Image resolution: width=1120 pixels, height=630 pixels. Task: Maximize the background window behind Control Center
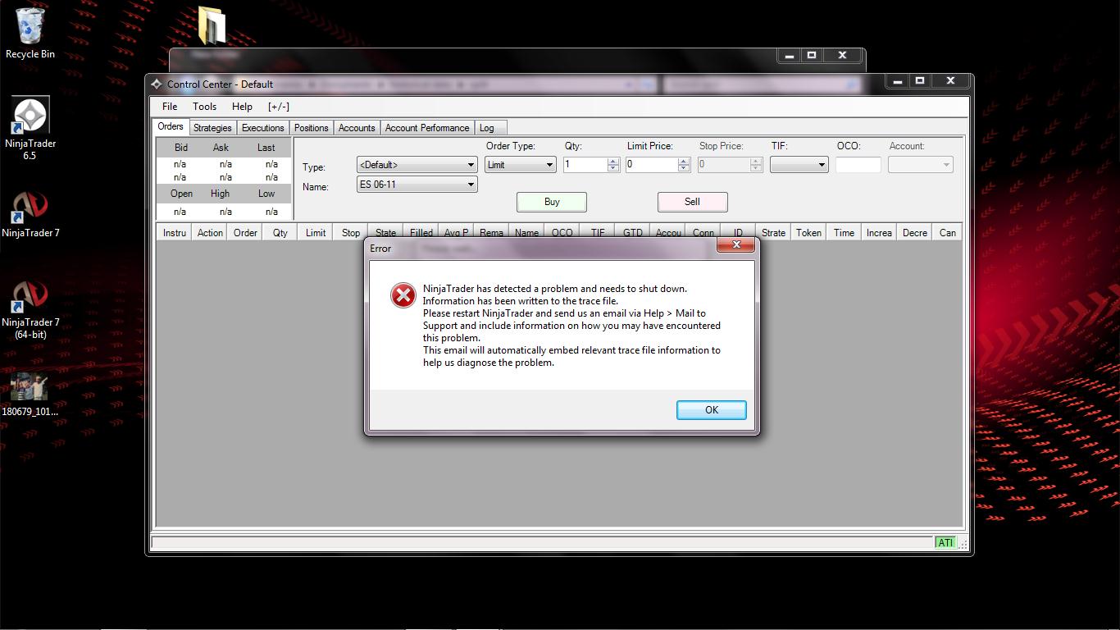[x=812, y=56]
